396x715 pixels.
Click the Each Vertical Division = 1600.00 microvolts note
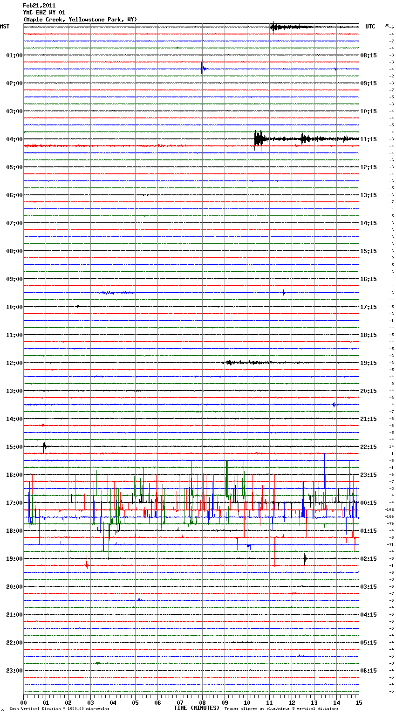[59, 708]
